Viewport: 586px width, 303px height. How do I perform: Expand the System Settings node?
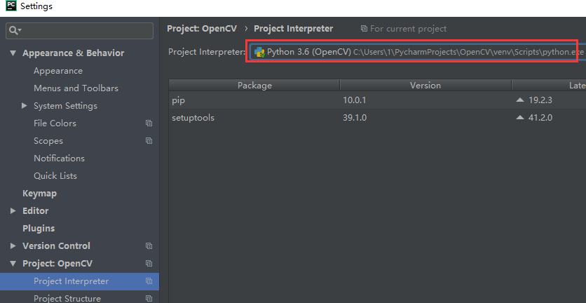(x=25, y=106)
